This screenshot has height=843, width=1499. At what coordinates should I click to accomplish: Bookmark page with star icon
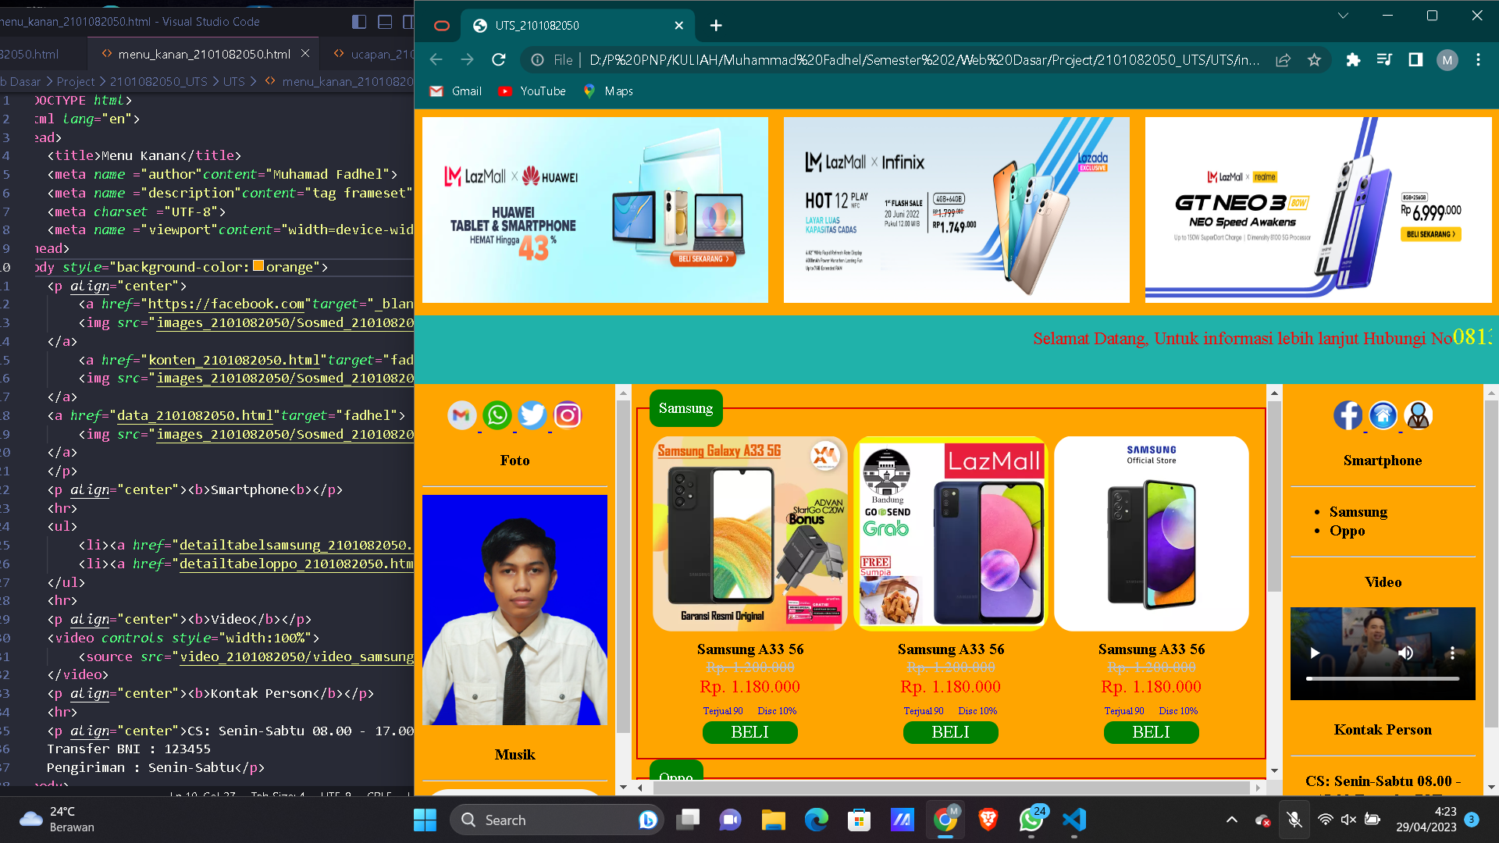pos(1315,60)
